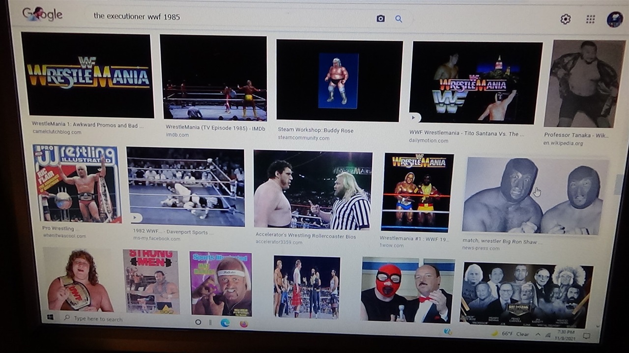Open Firefox from taskbar
Viewport: 629px width, 353px height.
[x=244, y=324]
